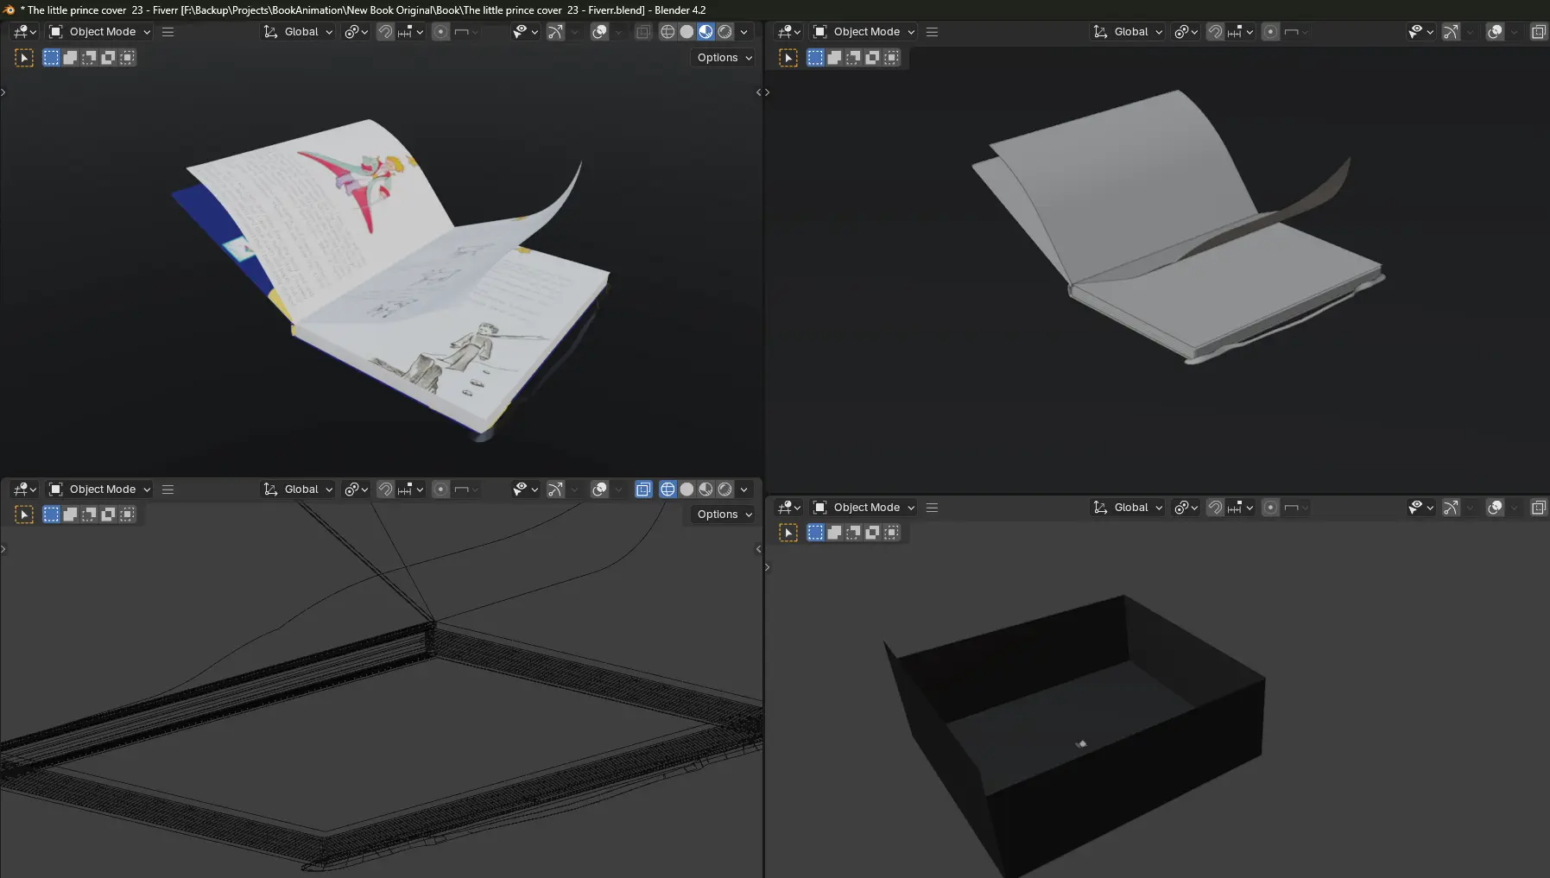Choose Solid shading in bottom-left viewport
Image resolution: width=1550 pixels, height=878 pixels.
[x=686, y=490]
